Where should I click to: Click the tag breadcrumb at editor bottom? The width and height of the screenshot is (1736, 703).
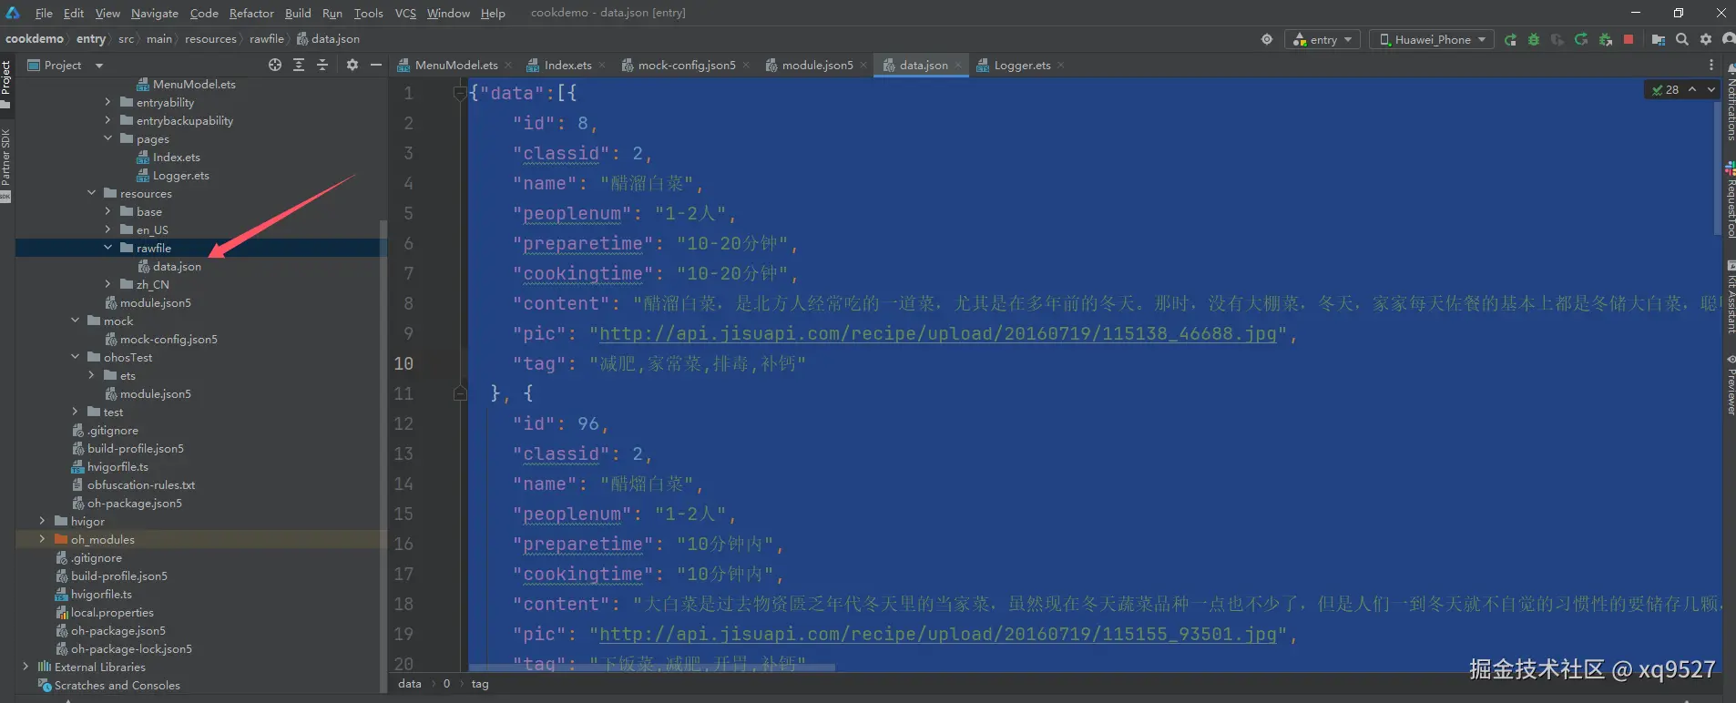tap(480, 684)
